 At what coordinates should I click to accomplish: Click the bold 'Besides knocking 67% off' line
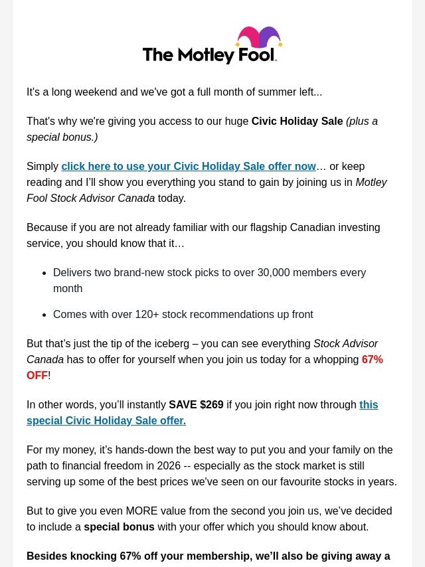point(209,556)
